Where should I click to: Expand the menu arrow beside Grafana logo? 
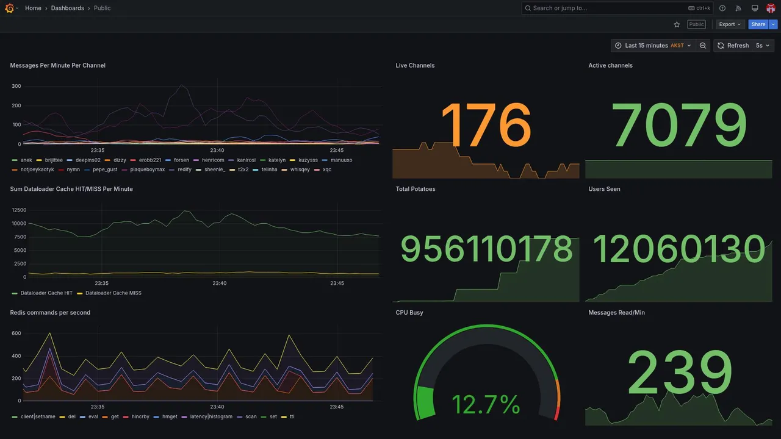pyautogui.click(x=17, y=9)
